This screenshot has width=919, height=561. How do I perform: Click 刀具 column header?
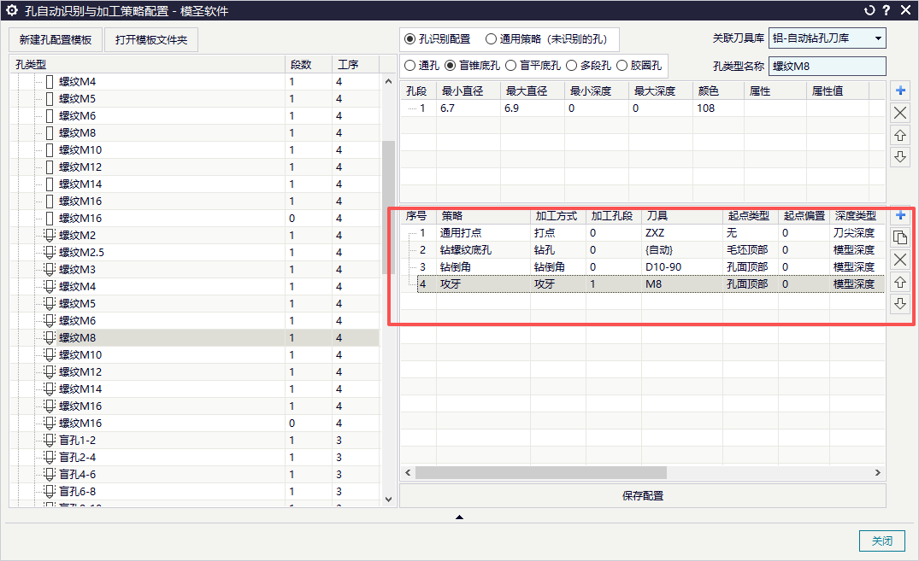coord(681,216)
